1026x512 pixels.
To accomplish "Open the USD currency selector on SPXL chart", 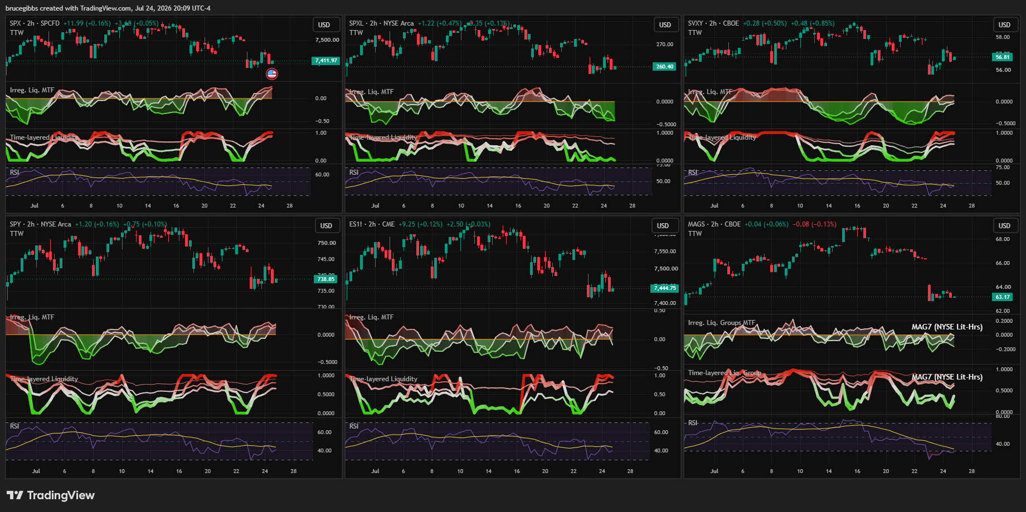I will pos(665,25).
